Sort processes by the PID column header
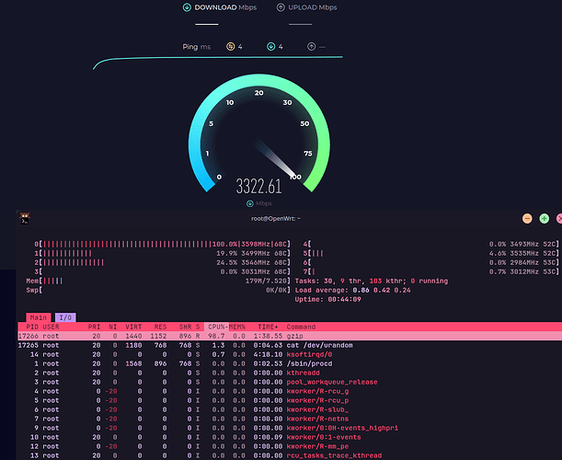The height and width of the screenshot is (460, 562). tap(32, 327)
